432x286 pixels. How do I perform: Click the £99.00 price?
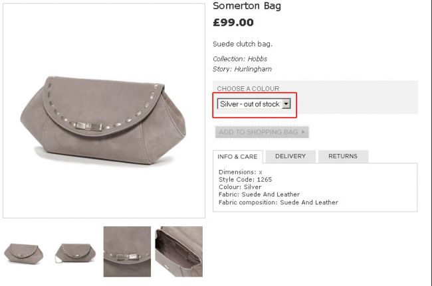point(233,23)
